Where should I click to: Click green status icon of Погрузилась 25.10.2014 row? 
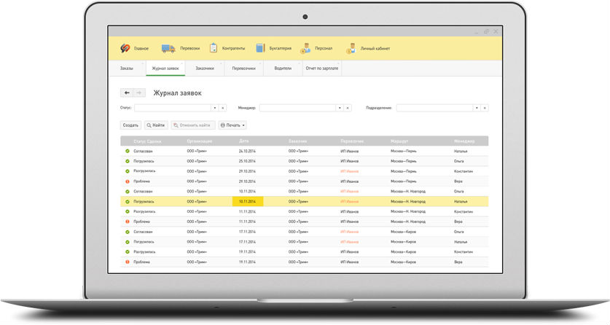128,161
